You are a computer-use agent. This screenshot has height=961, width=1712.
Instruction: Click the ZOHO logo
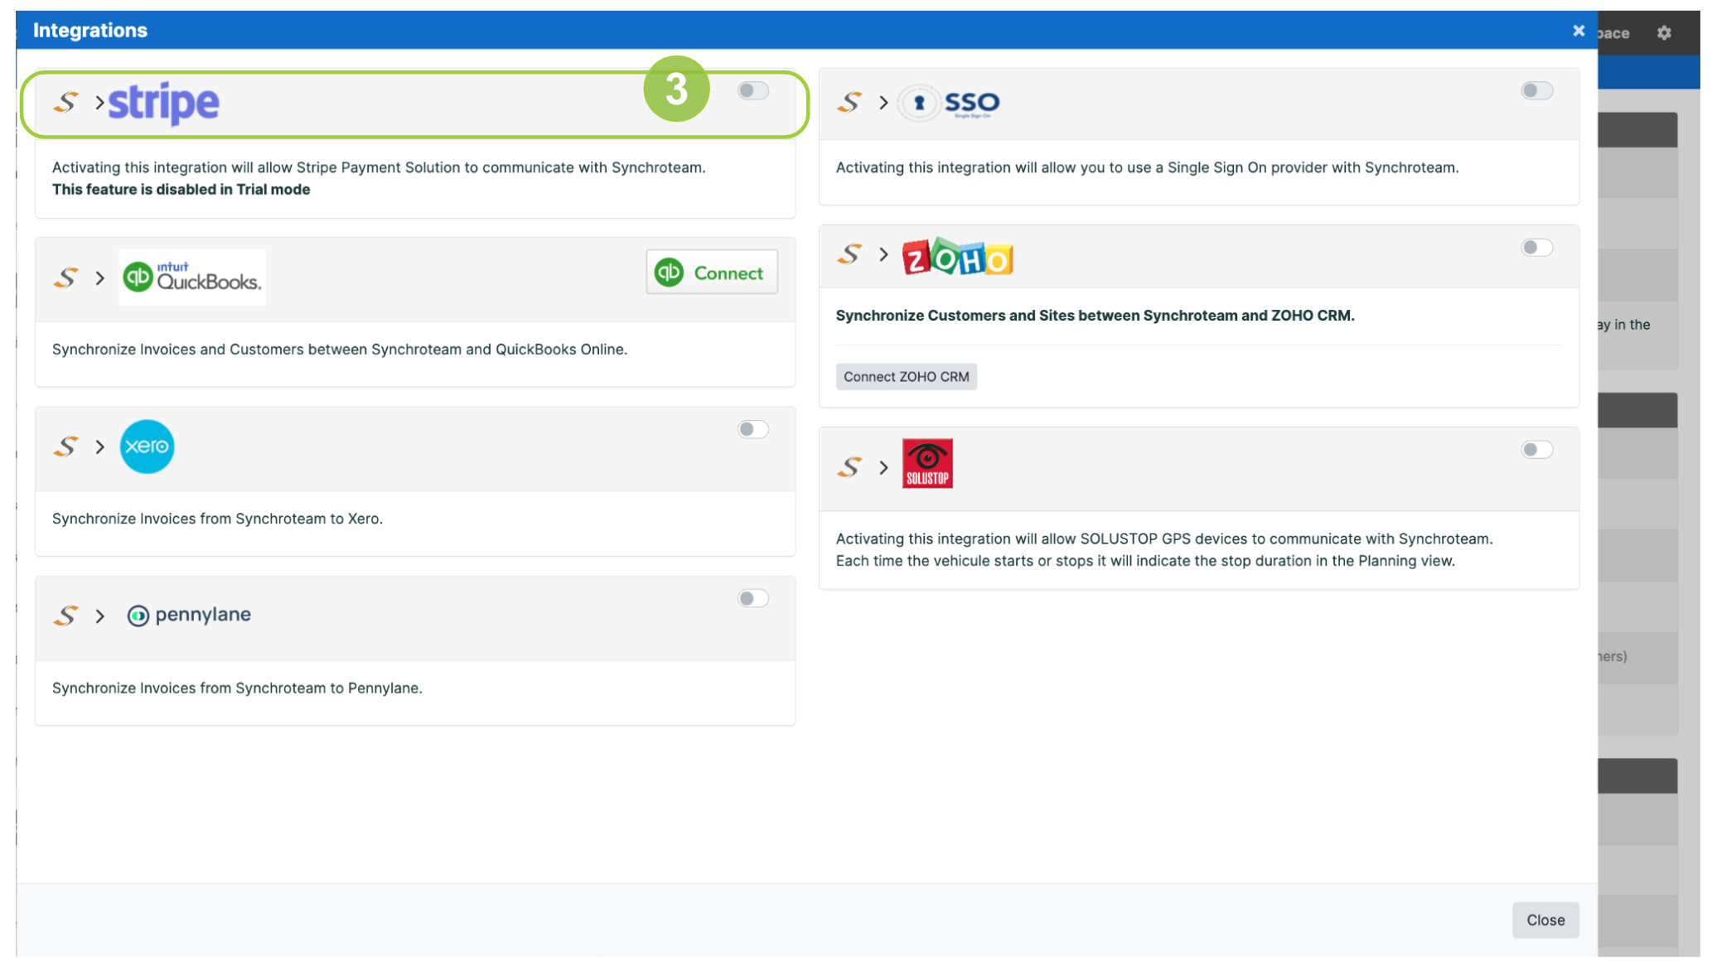tap(957, 256)
